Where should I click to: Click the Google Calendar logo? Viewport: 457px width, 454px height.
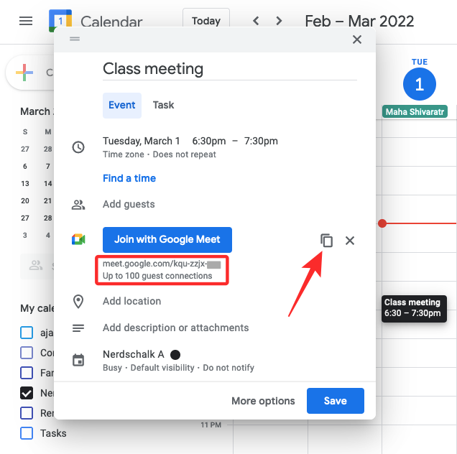click(x=60, y=21)
